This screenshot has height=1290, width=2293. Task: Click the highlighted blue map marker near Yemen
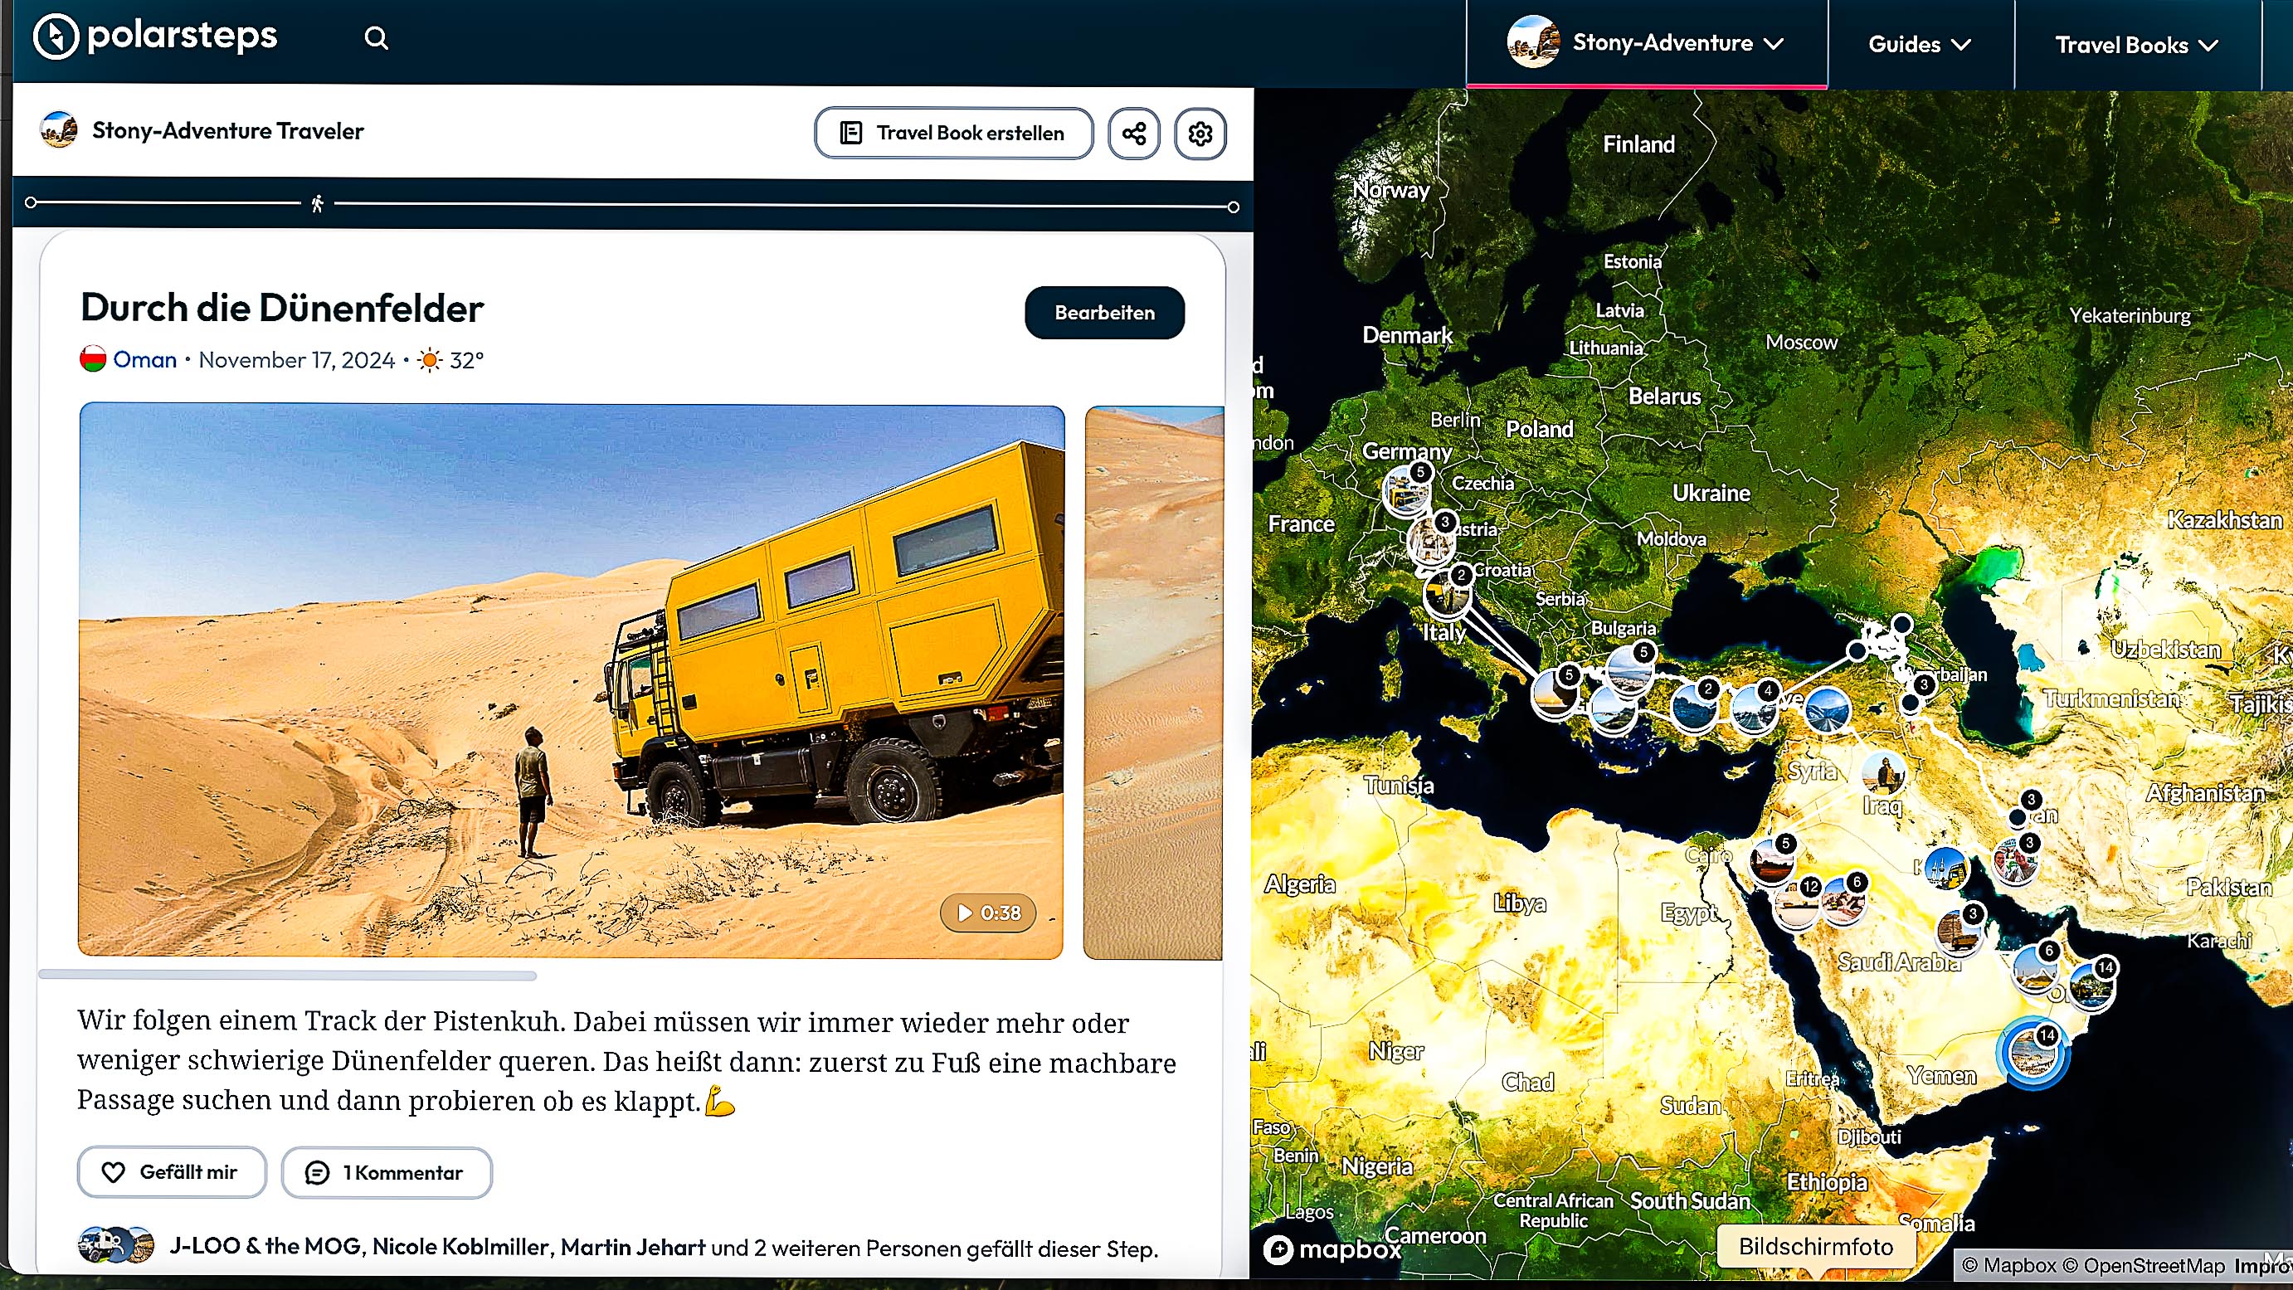(x=2033, y=1054)
